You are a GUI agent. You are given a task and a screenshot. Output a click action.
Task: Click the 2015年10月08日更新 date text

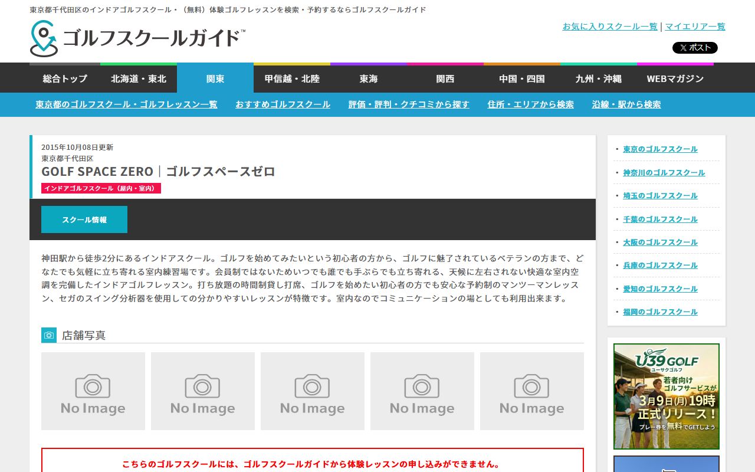[x=77, y=147]
